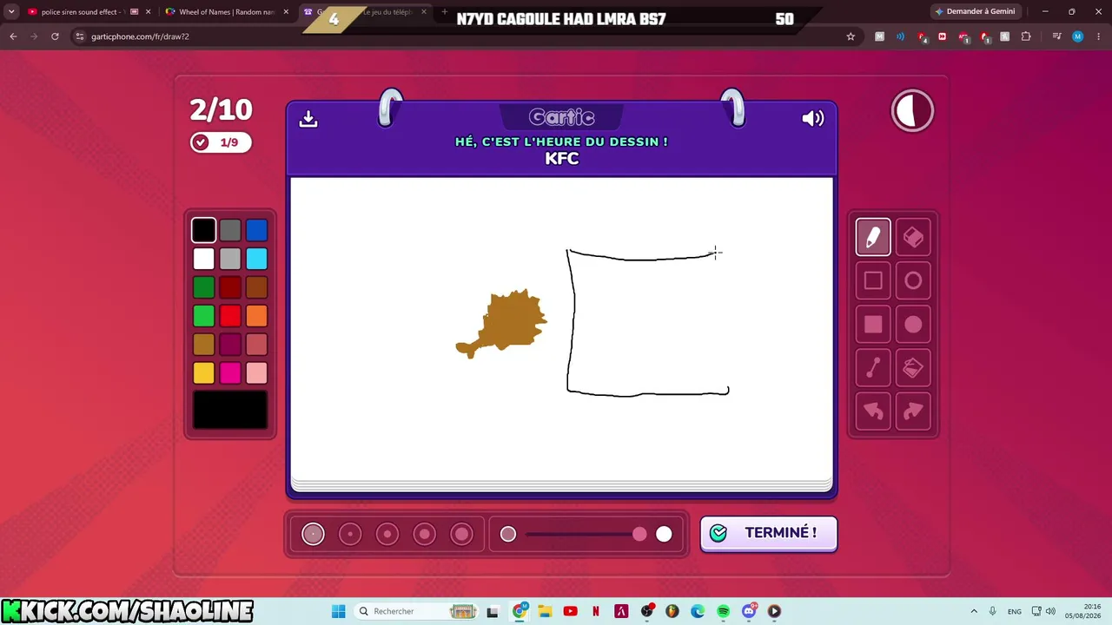1112x625 pixels.
Task: Open the Windows Start menu
Action: pos(339,611)
